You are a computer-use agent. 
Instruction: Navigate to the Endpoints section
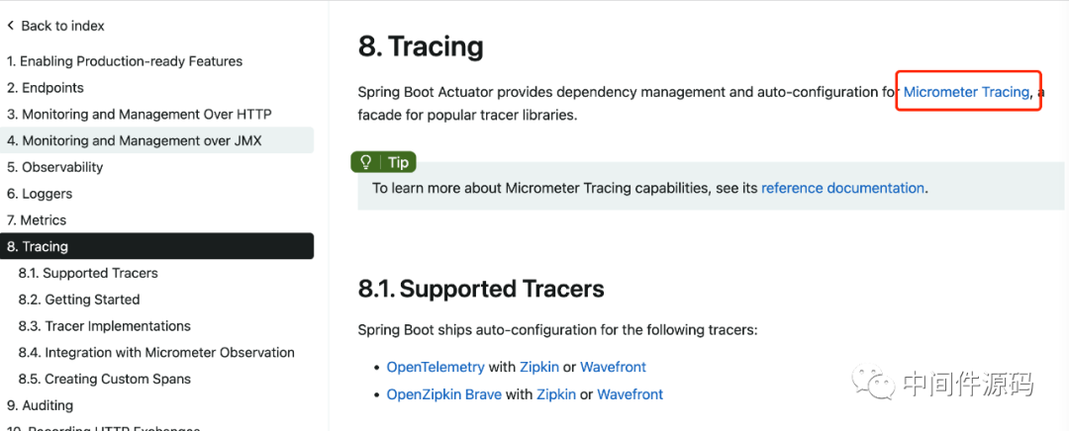point(46,88)
